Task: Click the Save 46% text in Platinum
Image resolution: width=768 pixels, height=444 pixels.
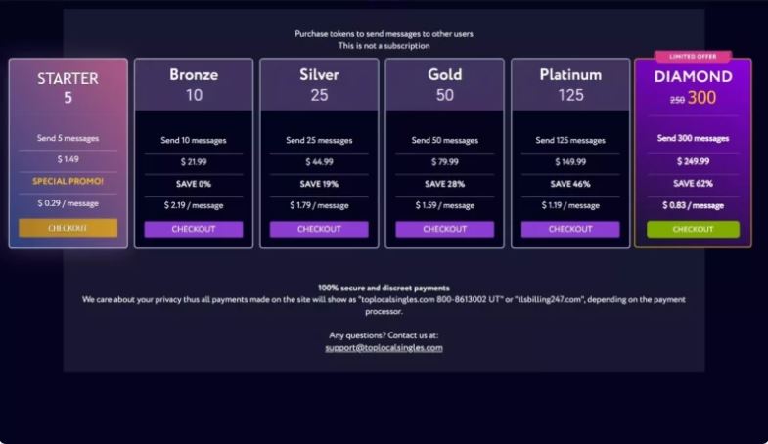Action: 570,184
